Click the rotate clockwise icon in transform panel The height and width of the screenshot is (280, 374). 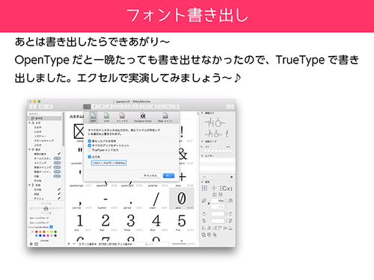[x=230, y=214]
